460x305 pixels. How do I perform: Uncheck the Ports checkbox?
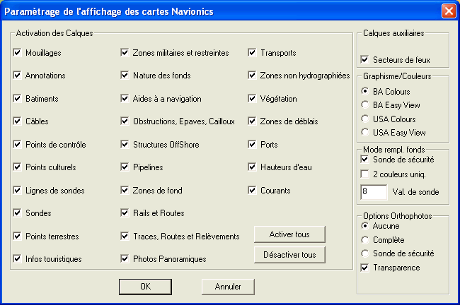pyautogui.click(x=252, y=144)
